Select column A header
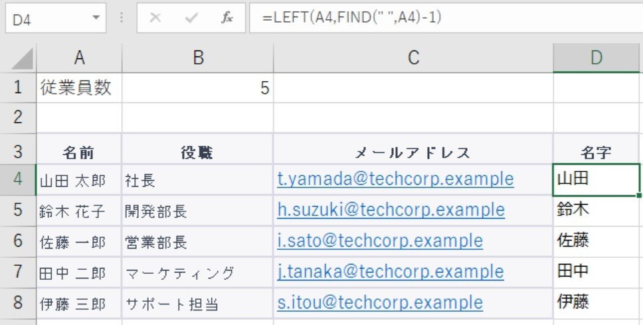The height and width of the screenshot is (325, 643). coord(80,58)
